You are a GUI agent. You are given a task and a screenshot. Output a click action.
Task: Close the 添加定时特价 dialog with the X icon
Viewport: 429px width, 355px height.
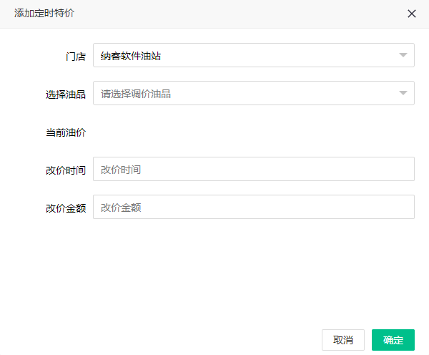pos(412,14)
